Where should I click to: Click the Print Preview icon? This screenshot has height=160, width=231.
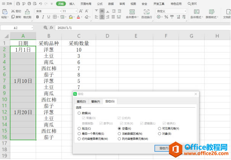[x=35, y=3]
